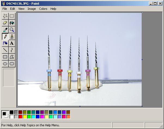Choose the Airbrush spray can tool

(x=5, y=43)
